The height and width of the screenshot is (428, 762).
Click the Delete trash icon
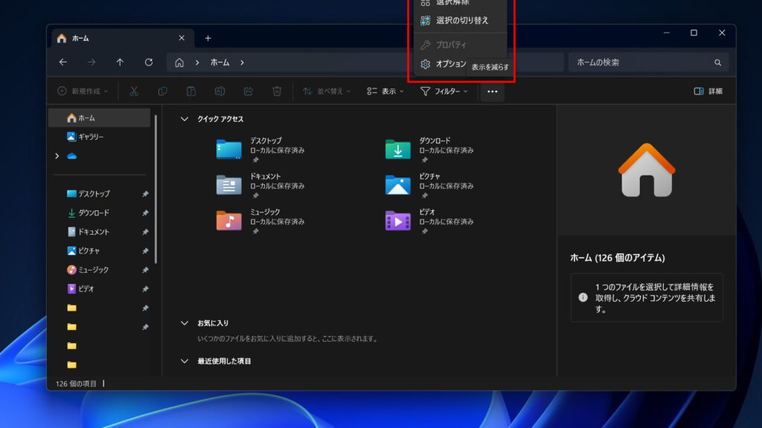point(277,91)
